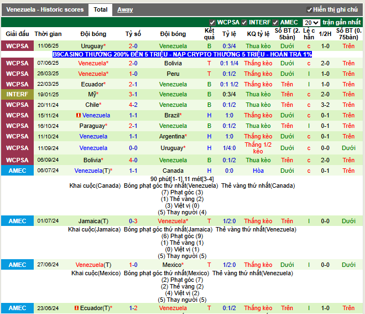Image resolution: width=365 pixels, height=314 pixels.
Task: Uncheck the Hiển thị ghi chú checkbox
Action: 309,10
